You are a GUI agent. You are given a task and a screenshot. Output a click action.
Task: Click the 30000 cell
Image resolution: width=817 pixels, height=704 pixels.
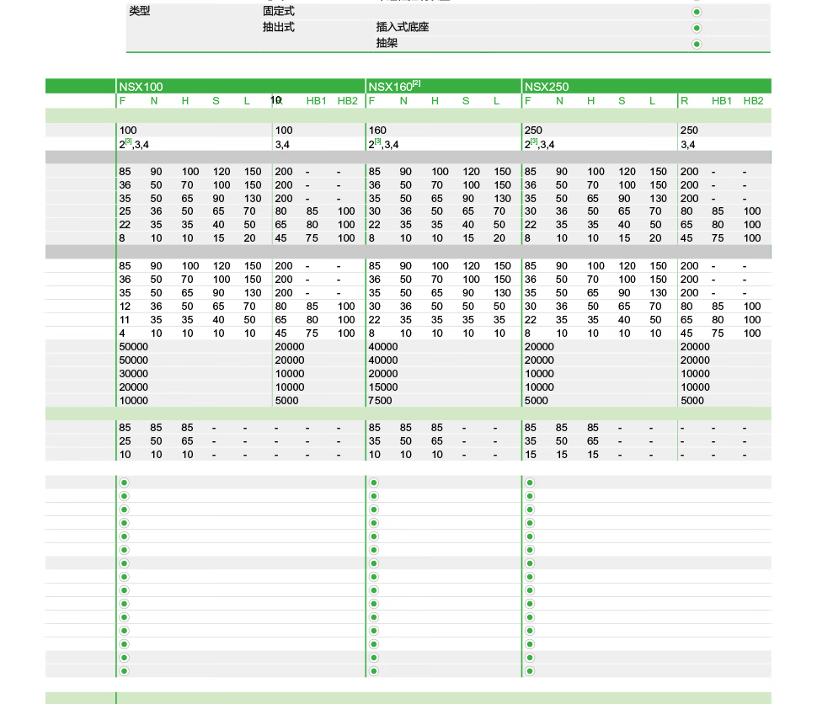pyautogui.click(x=133, y=374)
